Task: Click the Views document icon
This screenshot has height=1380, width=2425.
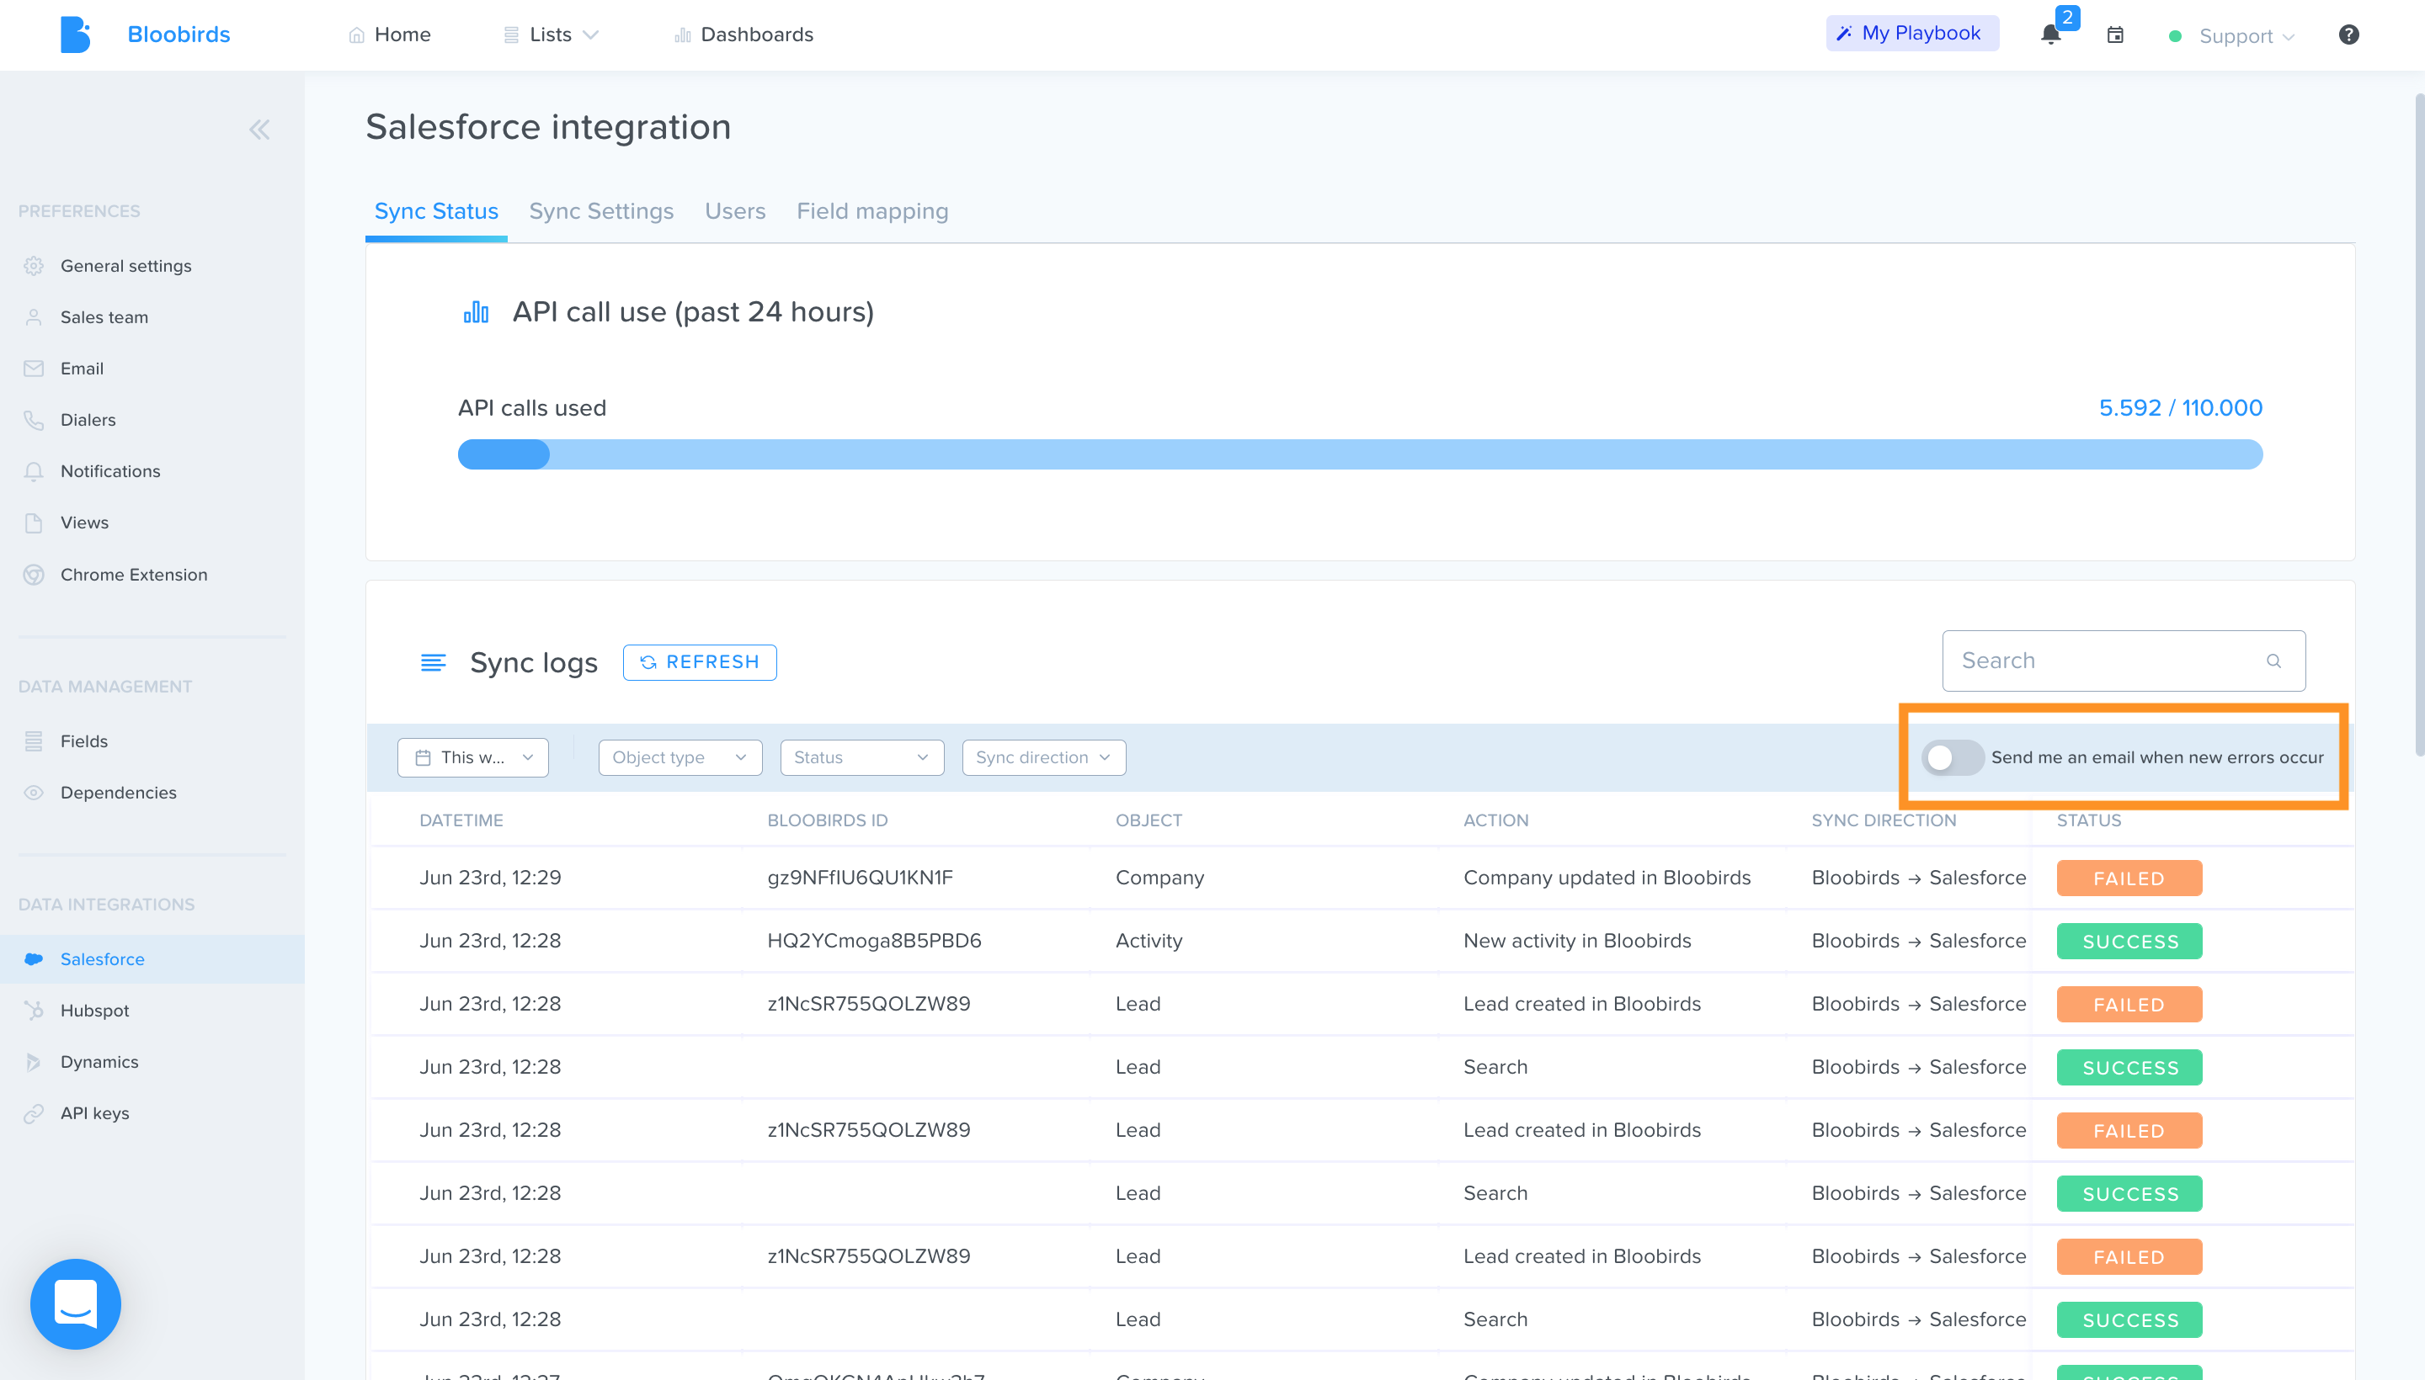Action: (35, 523)
